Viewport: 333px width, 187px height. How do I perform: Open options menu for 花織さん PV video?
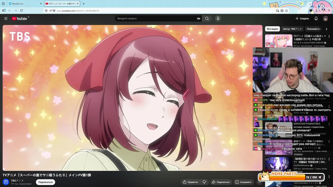[x=329, y=36]
